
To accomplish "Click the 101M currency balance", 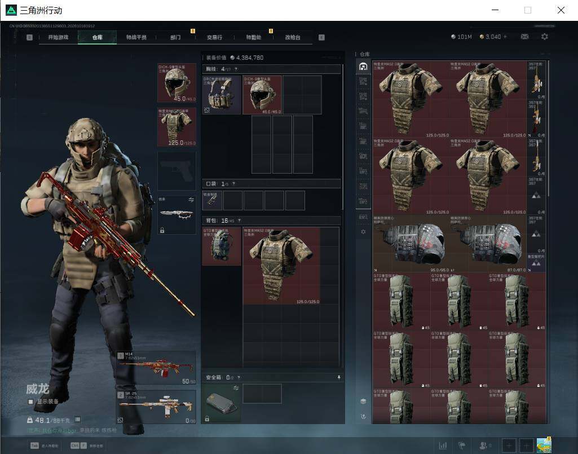I will (x=461, y=37).
